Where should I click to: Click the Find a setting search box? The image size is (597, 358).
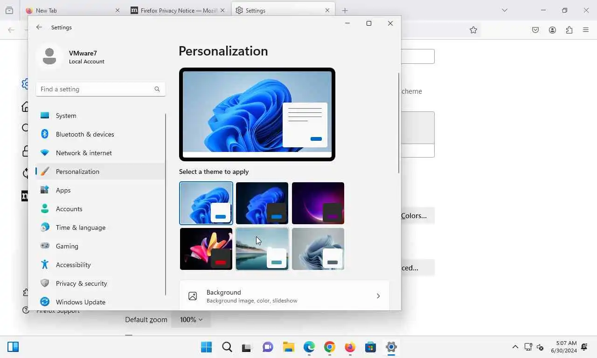[x=101, y=89]
